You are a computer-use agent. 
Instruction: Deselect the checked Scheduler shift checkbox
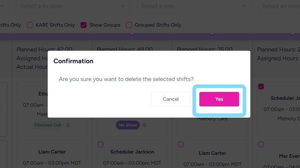pyautogui.click(x=261, y=87)
